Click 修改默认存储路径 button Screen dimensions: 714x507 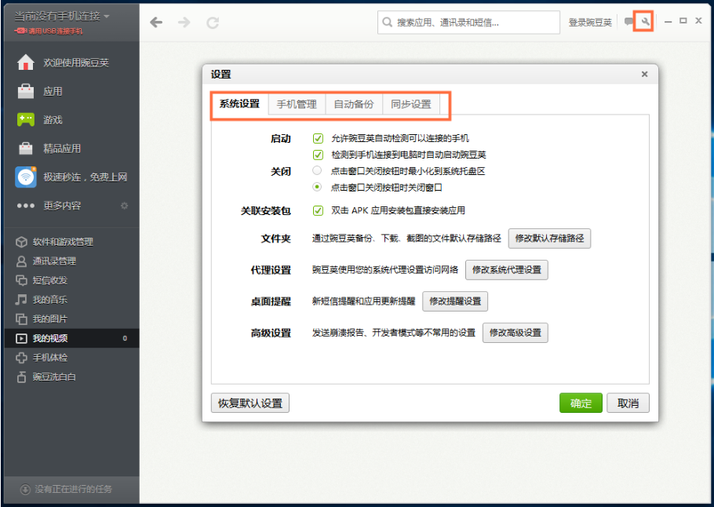549,239
